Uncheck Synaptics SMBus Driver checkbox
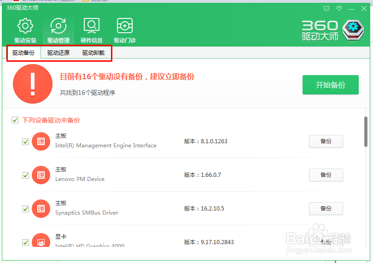This screenshot has height=263, width=373. (25, 209)
